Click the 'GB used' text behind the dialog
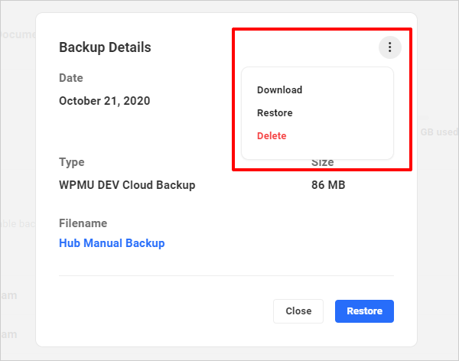Screen dimensions: 459x361 438,132
